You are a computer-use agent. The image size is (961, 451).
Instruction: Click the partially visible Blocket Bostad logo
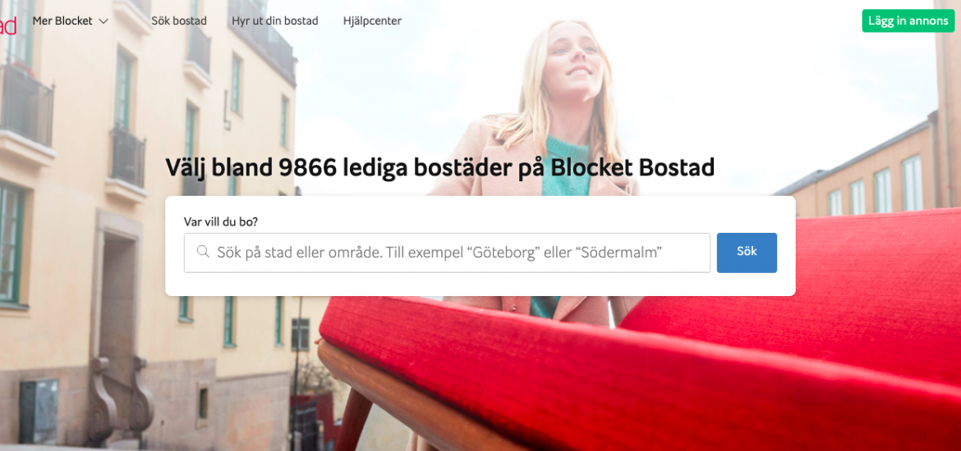(7, 26)
